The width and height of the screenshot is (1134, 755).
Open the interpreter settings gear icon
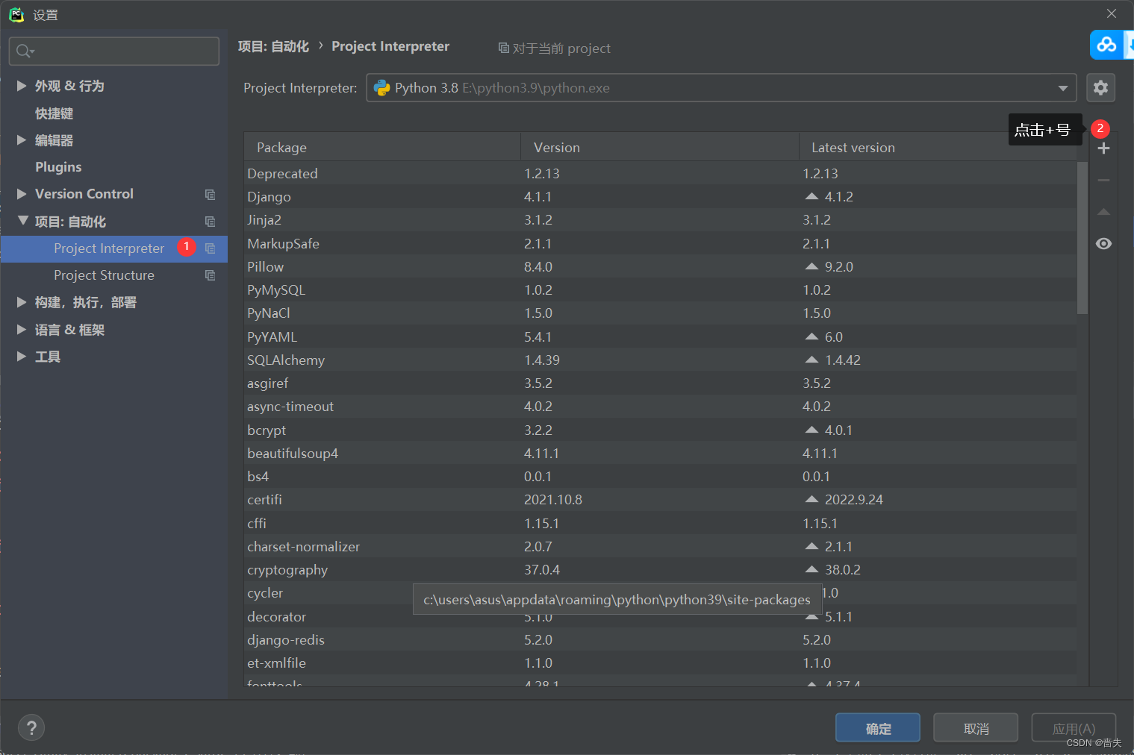[x=1100, y=87]
